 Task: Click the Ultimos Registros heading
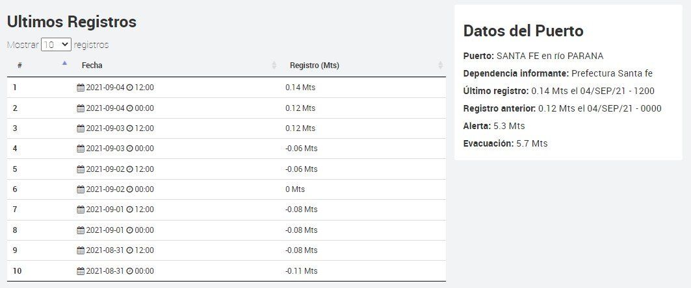[x=72, y=21]
